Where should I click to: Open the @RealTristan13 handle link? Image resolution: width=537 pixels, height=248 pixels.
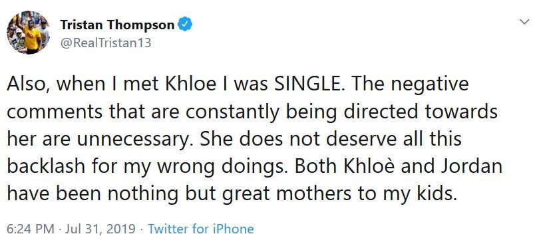106,43
